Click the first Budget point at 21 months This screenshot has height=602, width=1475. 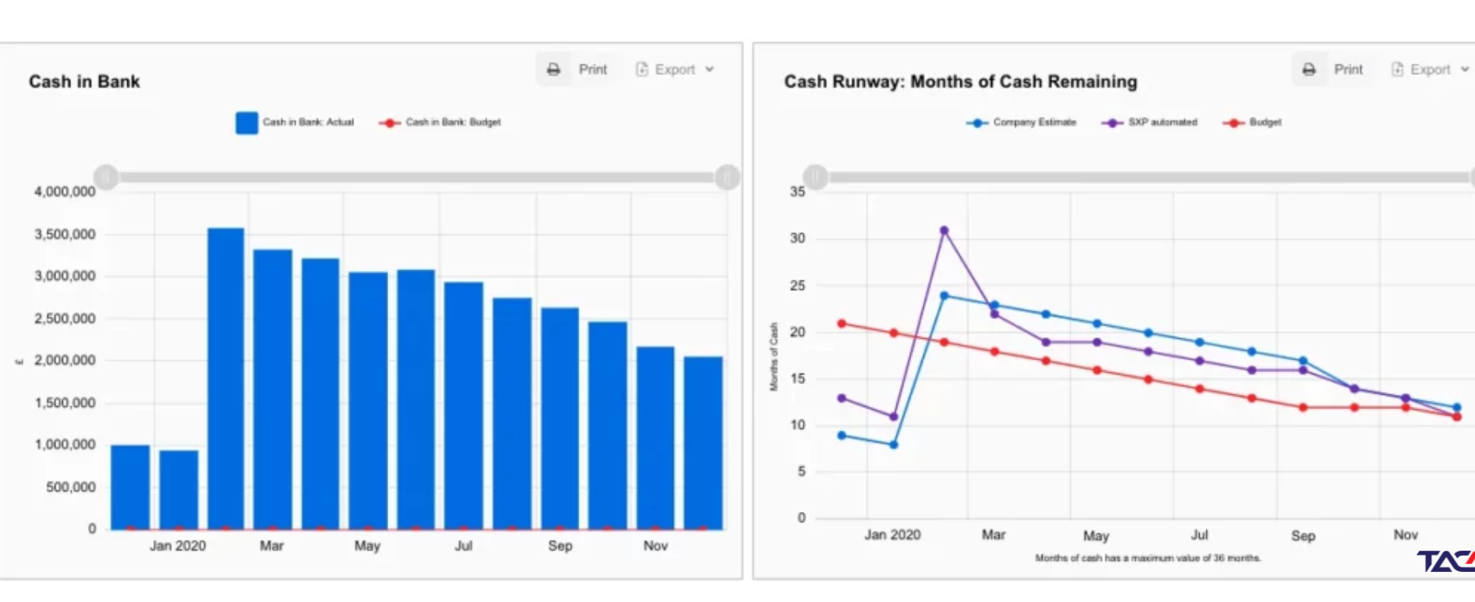842,324
